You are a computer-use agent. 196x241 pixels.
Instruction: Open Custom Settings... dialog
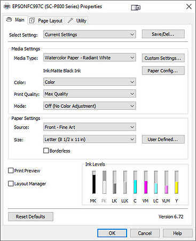pyautogui.click(x=163, y=58)
